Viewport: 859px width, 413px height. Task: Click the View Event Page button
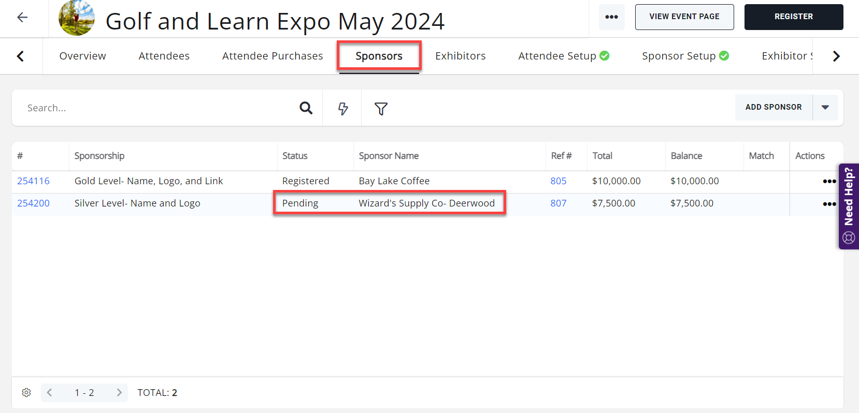[x=684, y=17]
